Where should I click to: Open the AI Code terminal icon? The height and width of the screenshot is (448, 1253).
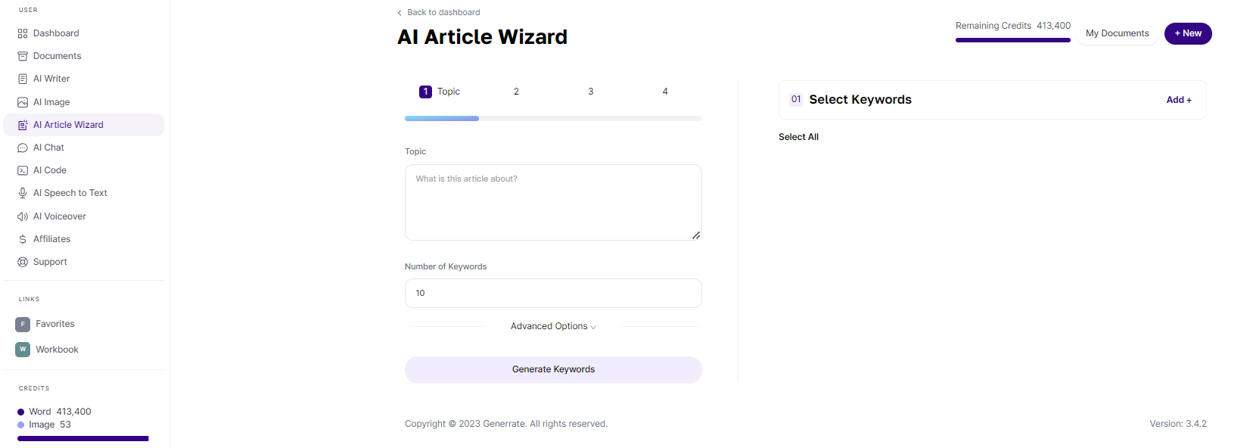tap(23, 170)
